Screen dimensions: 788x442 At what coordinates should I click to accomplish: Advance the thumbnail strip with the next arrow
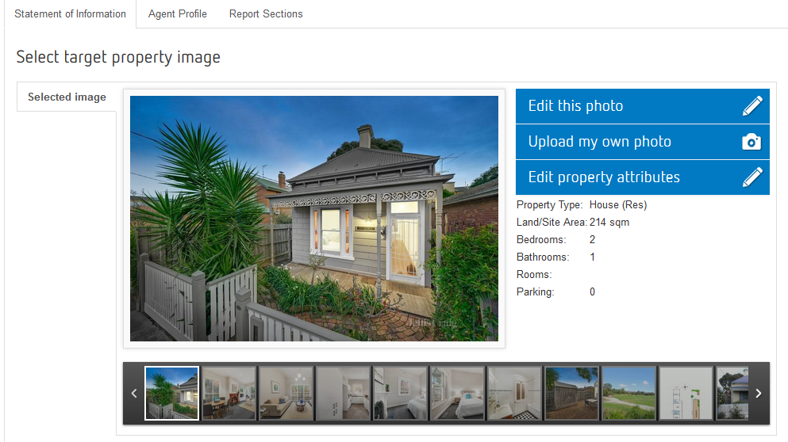pyautogui.click(x=759, y=393)
